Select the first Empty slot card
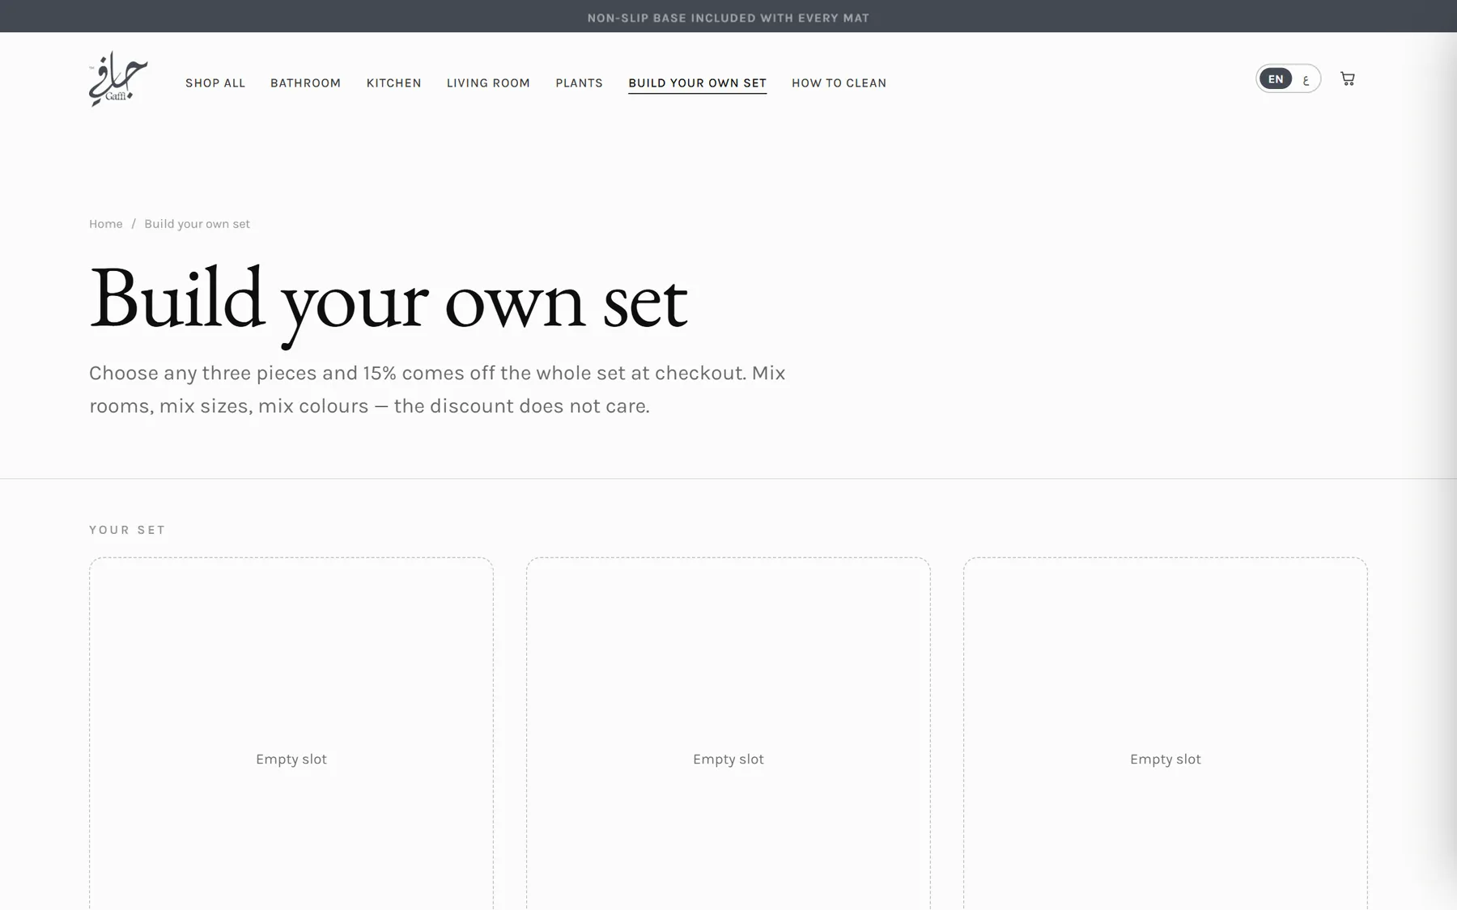Viewport: 1457px width, 910px height. coord(291,734)
